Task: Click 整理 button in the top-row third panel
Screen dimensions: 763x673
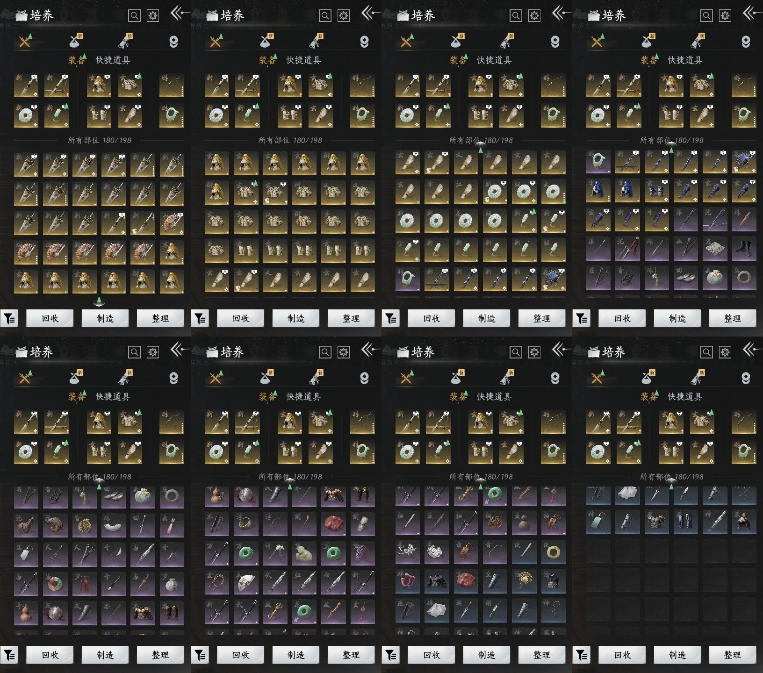Action: (542, 318)
